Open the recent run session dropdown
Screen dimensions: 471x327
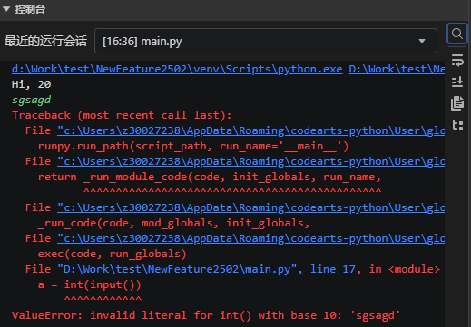[x=266, y=41]
